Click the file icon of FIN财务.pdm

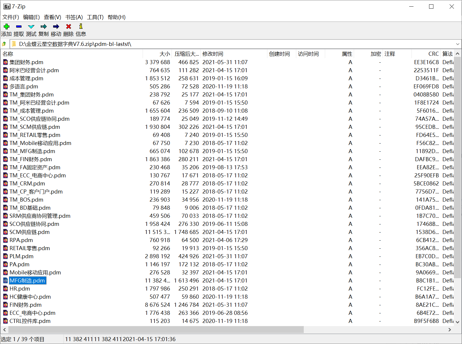(5, 305)
